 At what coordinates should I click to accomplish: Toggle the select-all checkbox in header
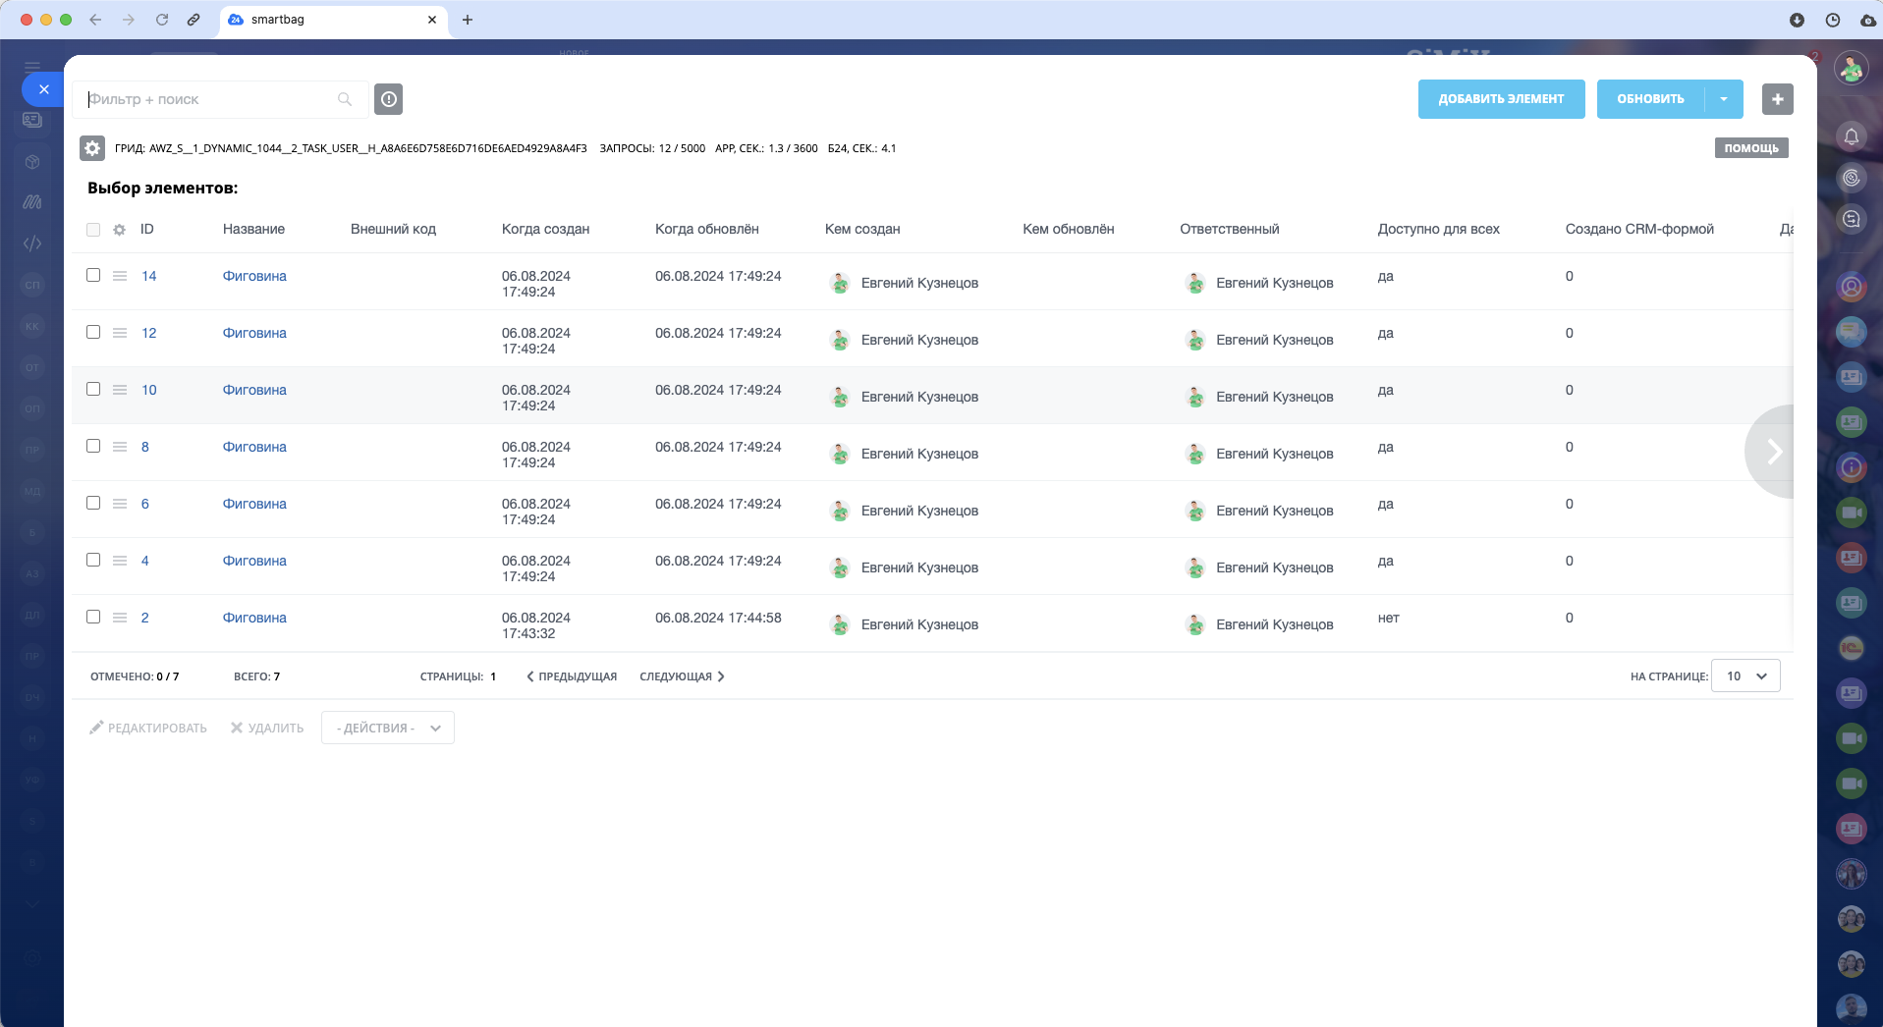point(93,230)
